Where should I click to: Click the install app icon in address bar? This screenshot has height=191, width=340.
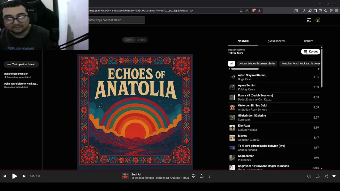click(241, 11)
